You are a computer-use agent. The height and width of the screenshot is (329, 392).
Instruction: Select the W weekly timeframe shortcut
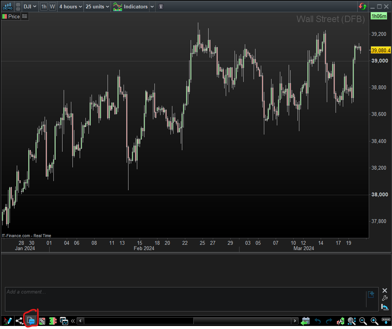(x=52, y=6)
